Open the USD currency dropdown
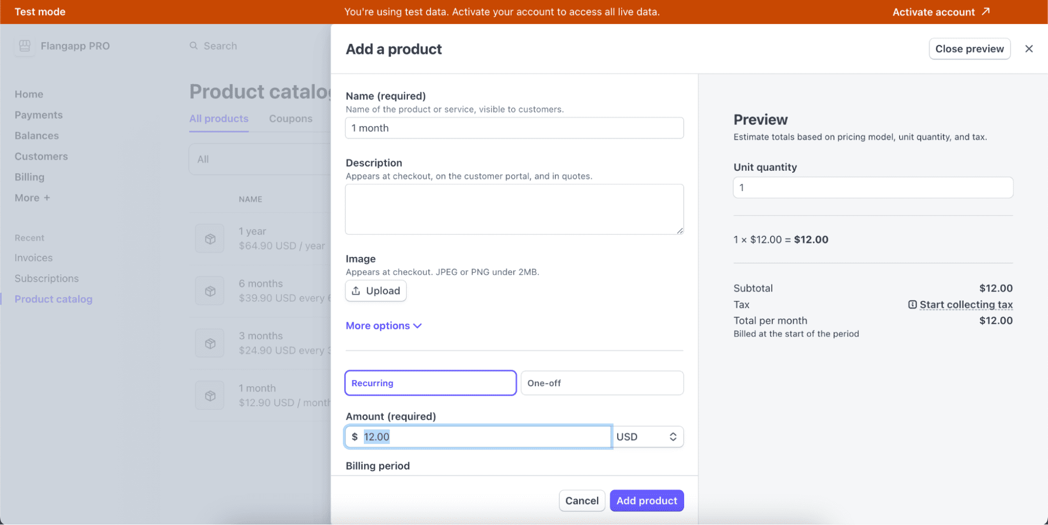The width and height of the screenshot is (1048, 525). 647,437
